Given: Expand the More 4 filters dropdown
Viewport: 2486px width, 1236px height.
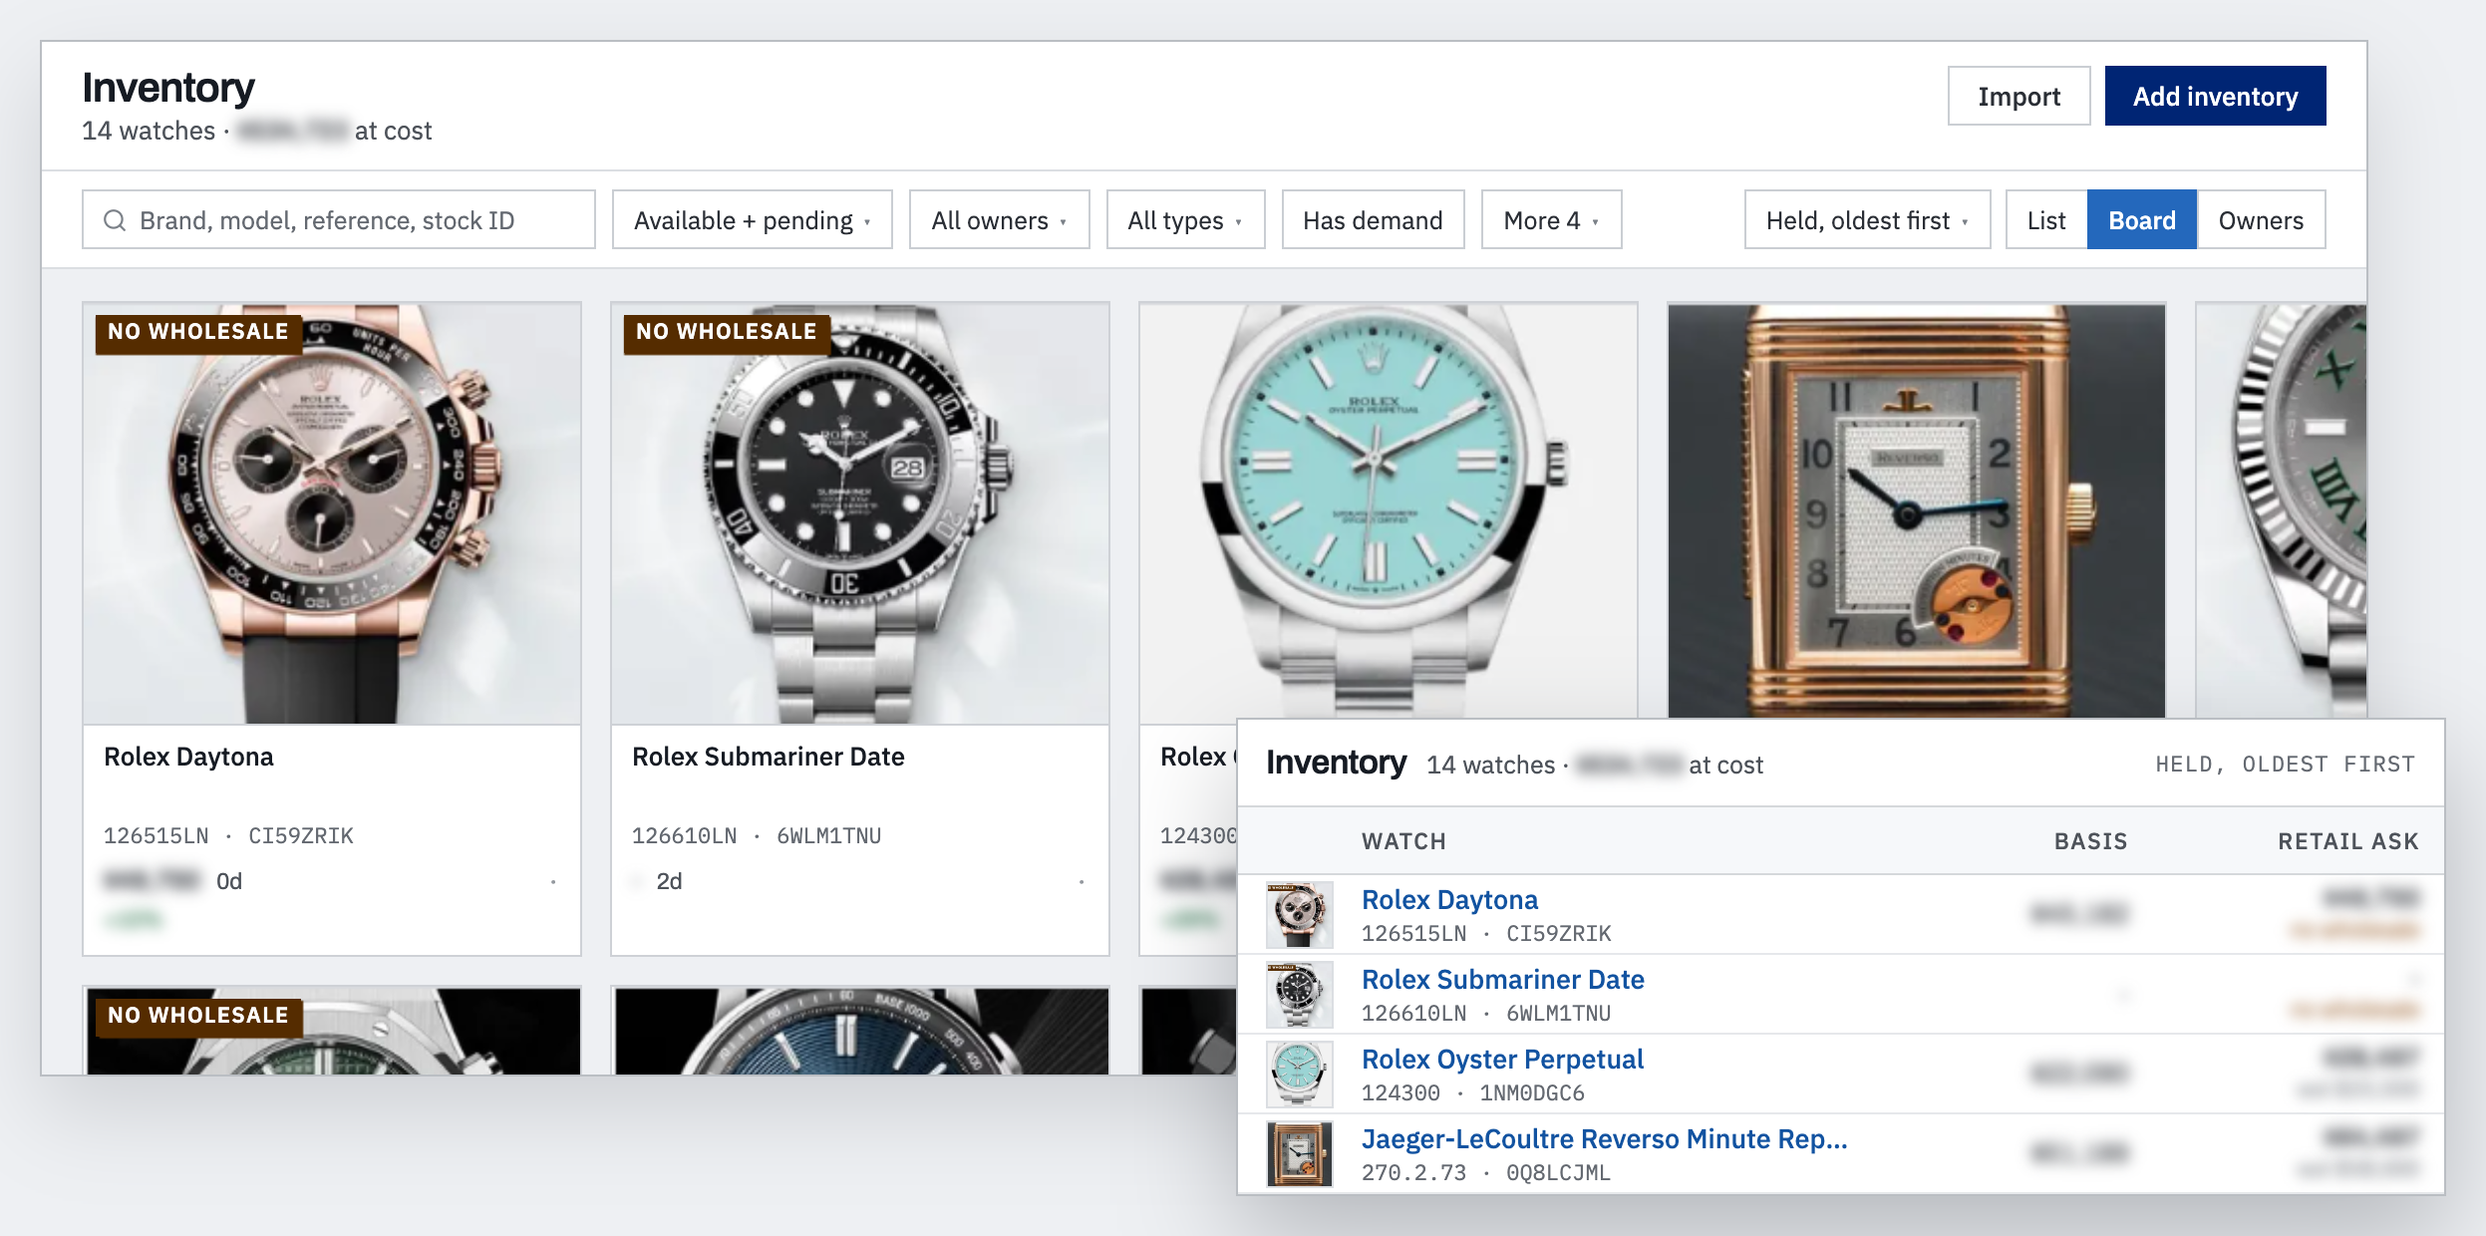Looking at the screenshot, I should pyautogui.click(x=1551, y=220).
